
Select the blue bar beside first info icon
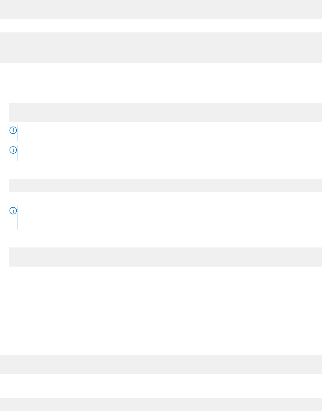point(18,133)
